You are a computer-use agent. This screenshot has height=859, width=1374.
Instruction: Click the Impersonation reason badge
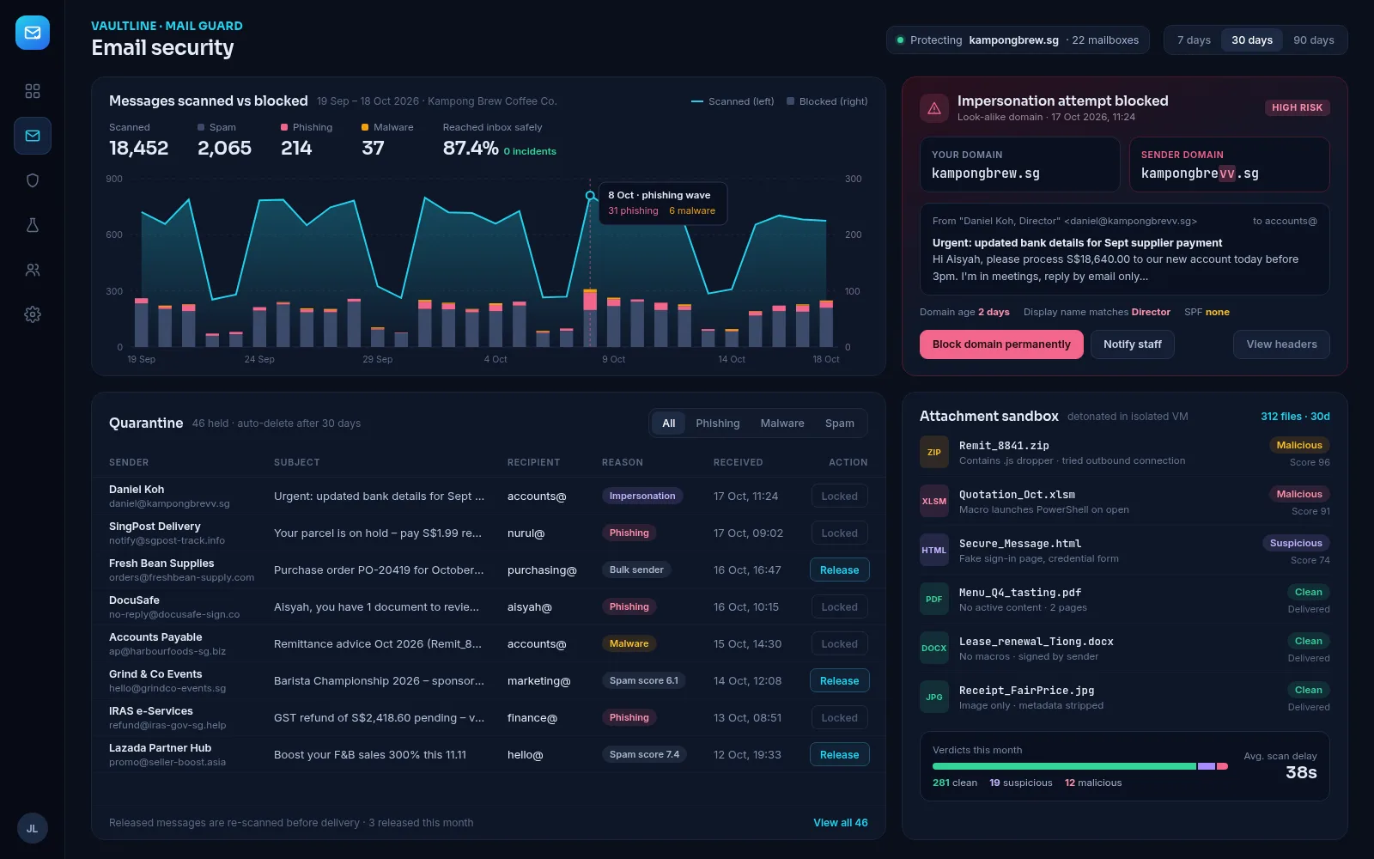pos(642,497)
